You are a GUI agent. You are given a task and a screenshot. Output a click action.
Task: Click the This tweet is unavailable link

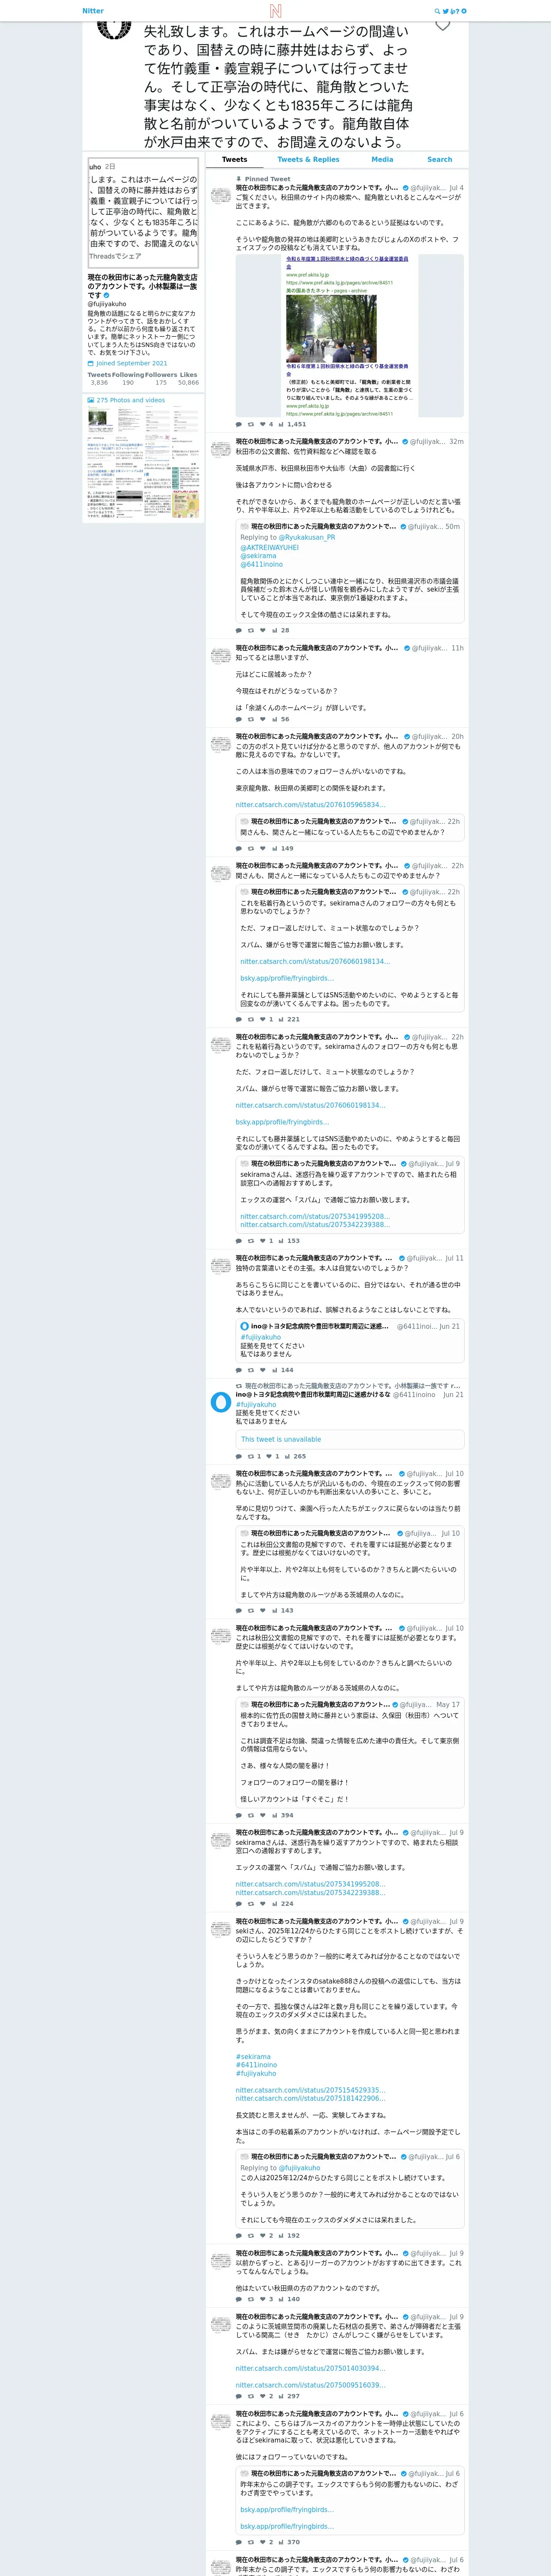coord(281,1440)
